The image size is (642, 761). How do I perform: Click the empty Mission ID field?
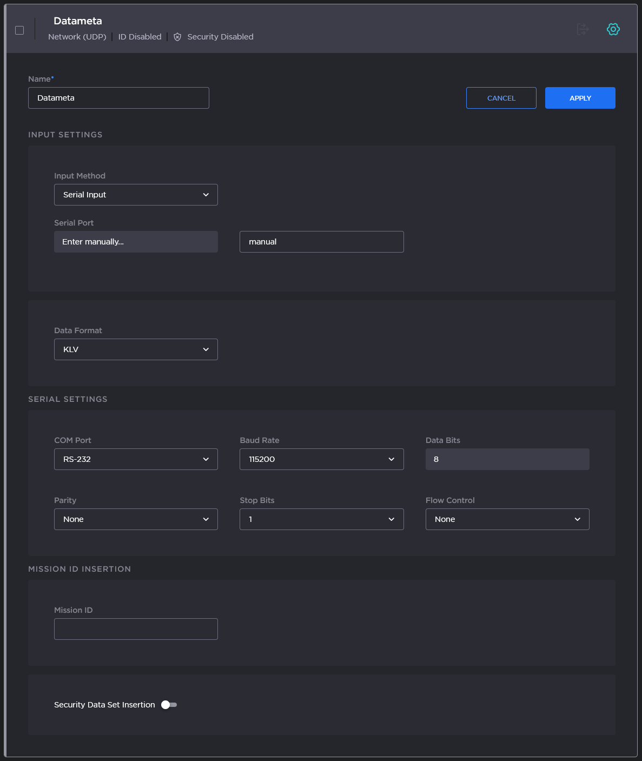pos(136,628)
